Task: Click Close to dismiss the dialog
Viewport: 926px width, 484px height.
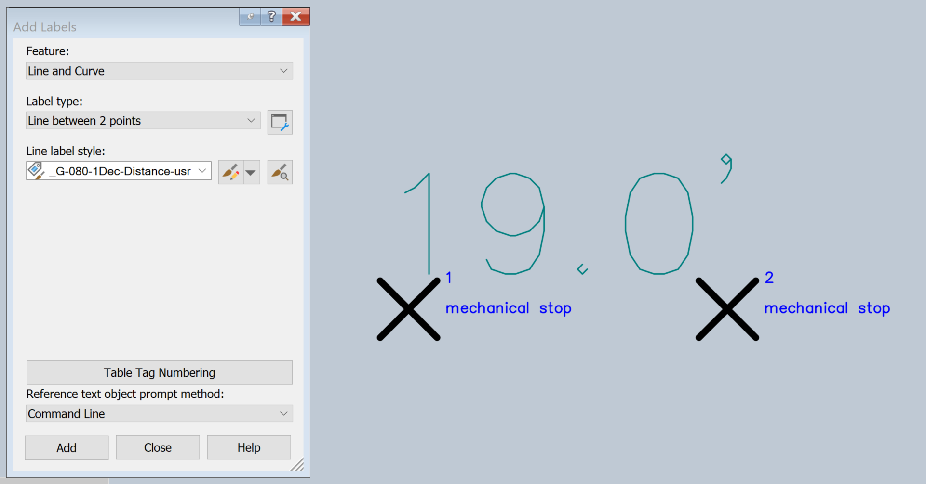Action: (158, 447)
